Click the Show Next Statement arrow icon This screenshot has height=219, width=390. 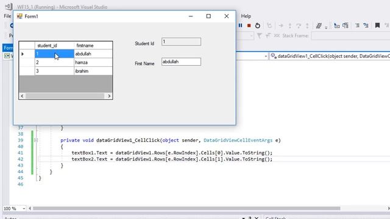pos(281,26)
